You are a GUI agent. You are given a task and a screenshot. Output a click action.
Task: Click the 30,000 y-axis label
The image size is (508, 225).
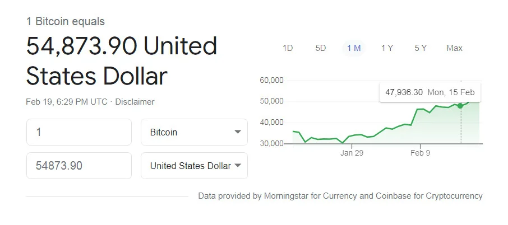[x=272, y=144]
